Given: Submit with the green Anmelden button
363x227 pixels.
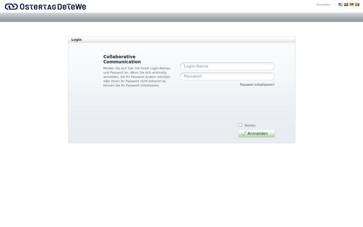Looking at the screenshot, I should [256, 133].
